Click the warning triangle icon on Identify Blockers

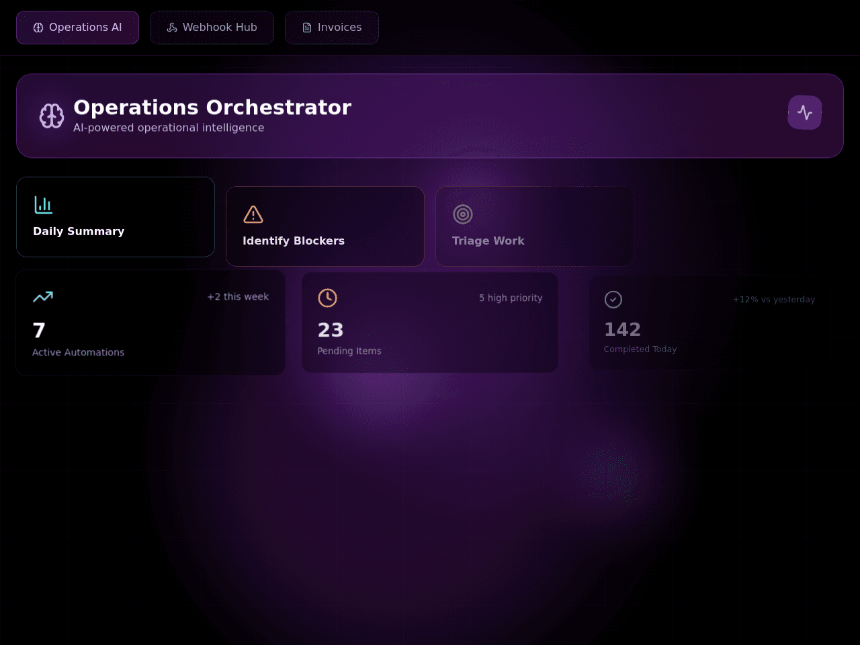tap(253, 214)
